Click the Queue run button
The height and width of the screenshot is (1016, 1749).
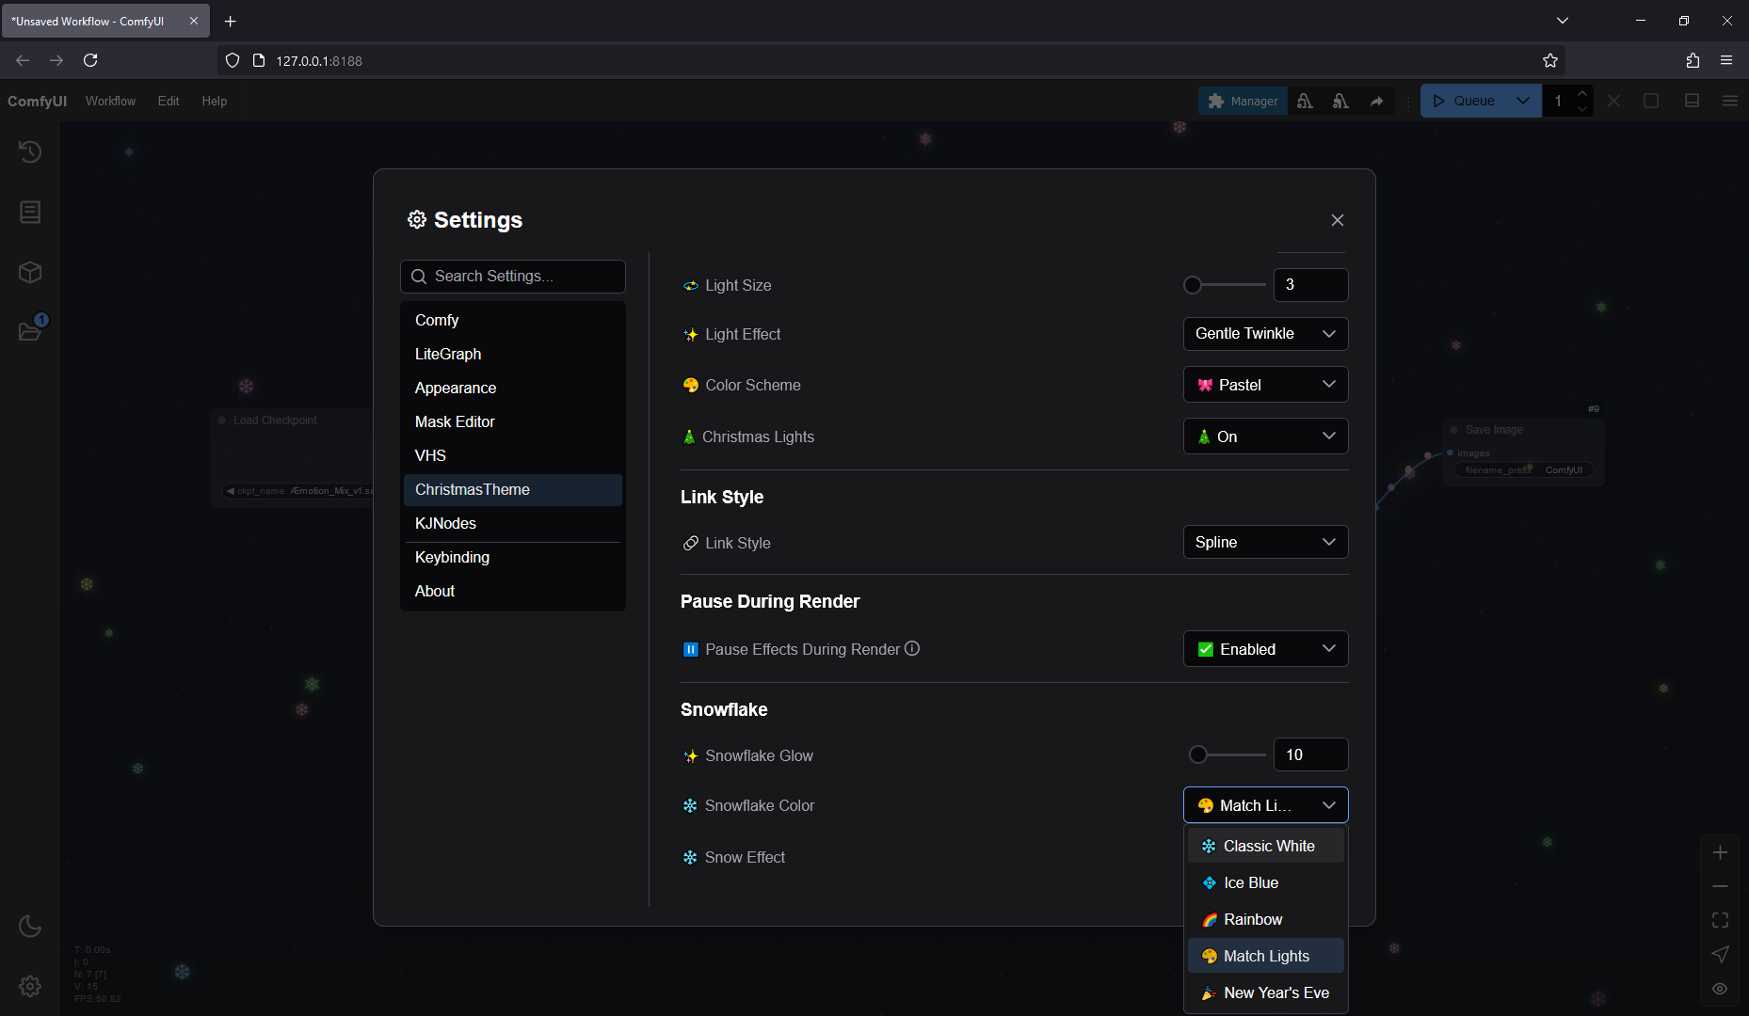1463,101
